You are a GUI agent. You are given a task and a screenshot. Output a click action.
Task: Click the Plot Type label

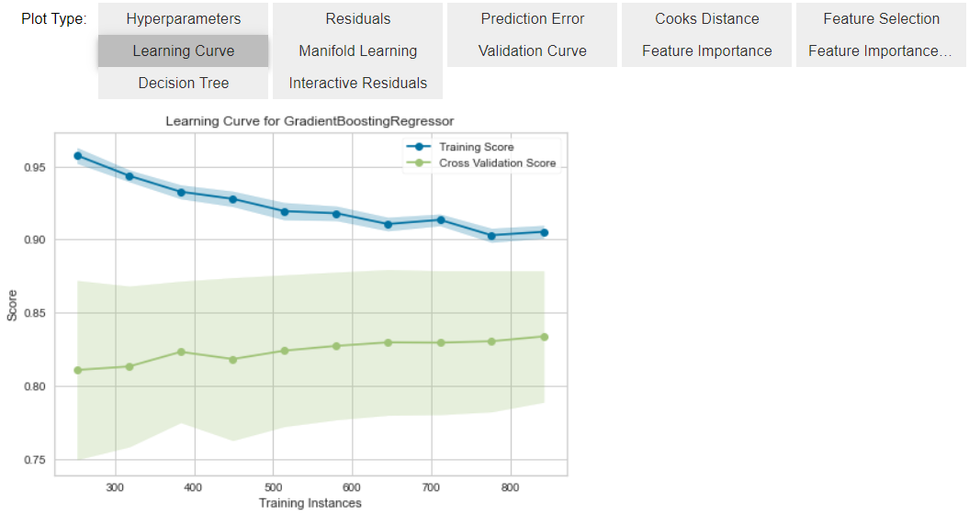(54, 19)
